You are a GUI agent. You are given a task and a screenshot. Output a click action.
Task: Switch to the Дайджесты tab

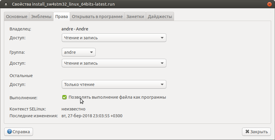point(160,17)
